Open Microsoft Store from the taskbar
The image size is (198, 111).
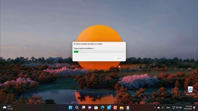(x=96, y=108)
